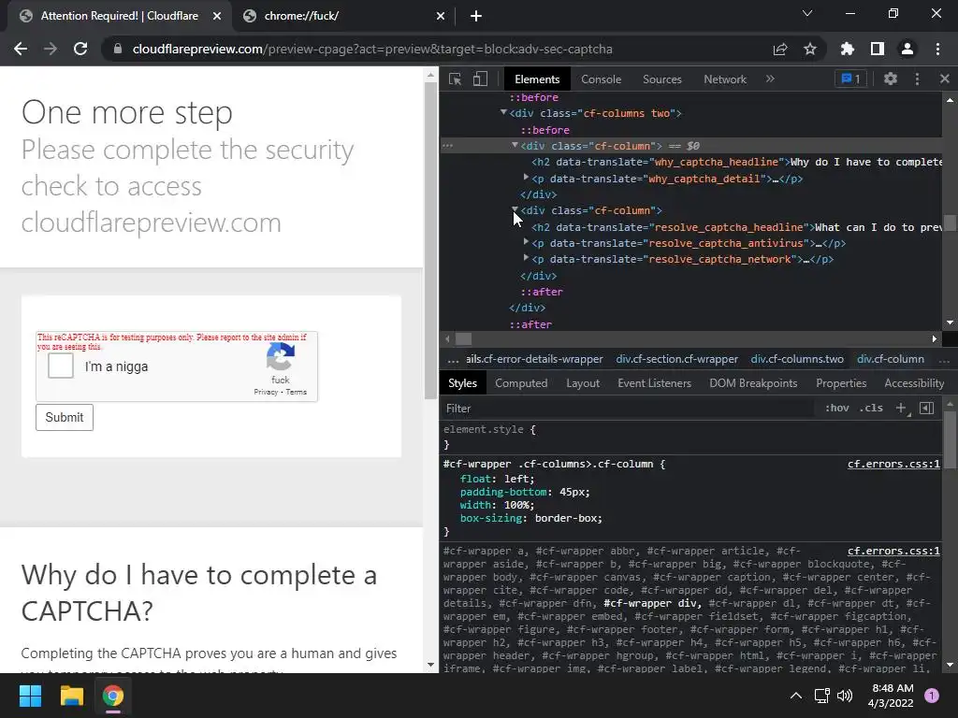Open a new tab with the plus button
The height and width of the screenshot is (718, 958).
[476, 16]
